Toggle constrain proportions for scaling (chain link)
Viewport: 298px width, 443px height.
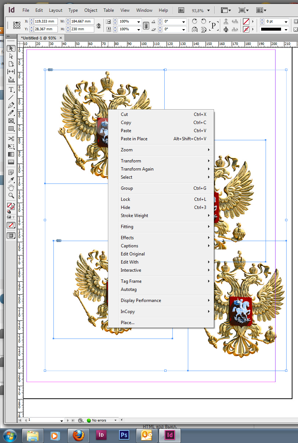click(146, 25)
